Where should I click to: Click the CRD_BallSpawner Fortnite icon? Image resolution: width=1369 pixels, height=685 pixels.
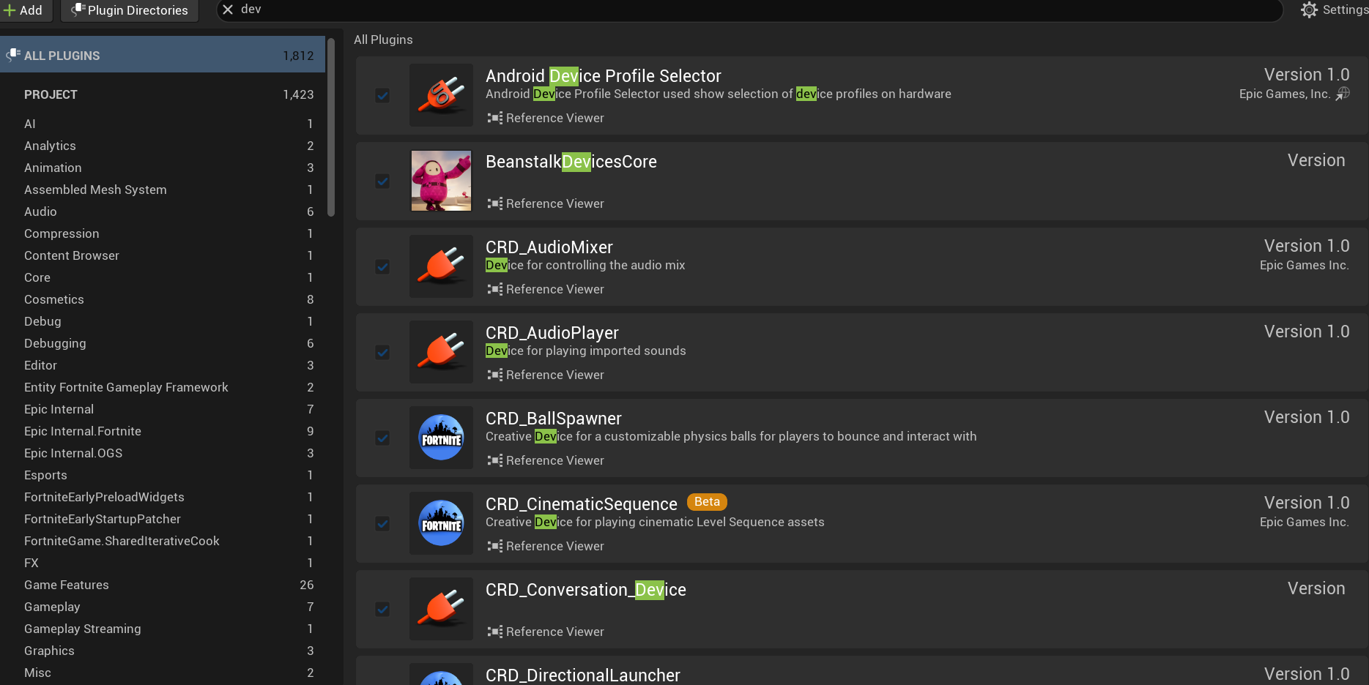441,438
